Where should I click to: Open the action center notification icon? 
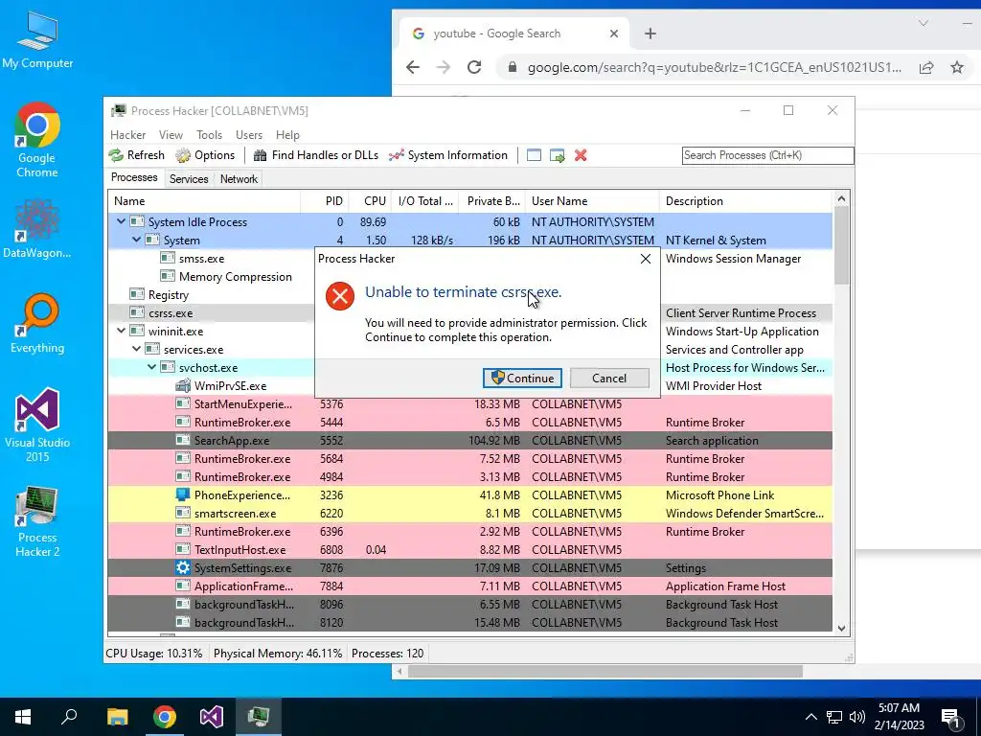point(950,717)
